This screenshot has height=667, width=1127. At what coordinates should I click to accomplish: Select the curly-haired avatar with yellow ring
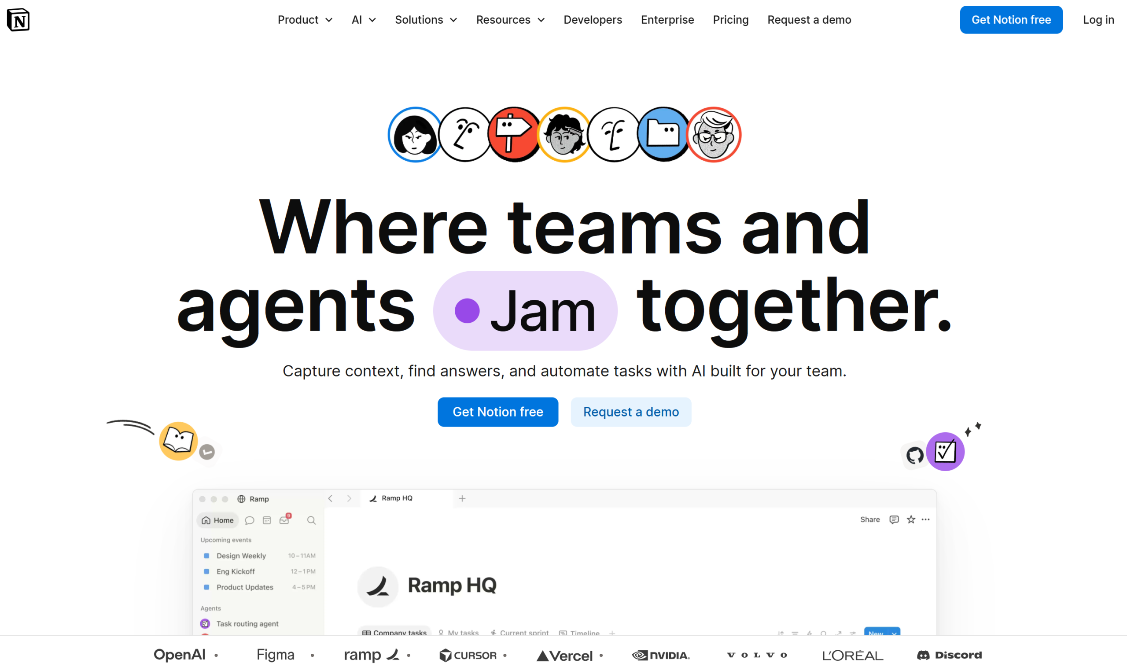[564, 134]
